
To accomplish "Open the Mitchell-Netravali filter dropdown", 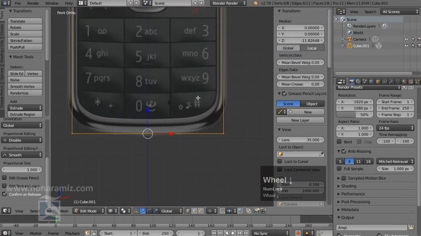I will [x=395, y=161].
